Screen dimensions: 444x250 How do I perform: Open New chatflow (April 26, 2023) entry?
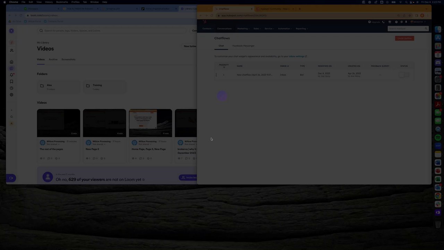[254, 75]
